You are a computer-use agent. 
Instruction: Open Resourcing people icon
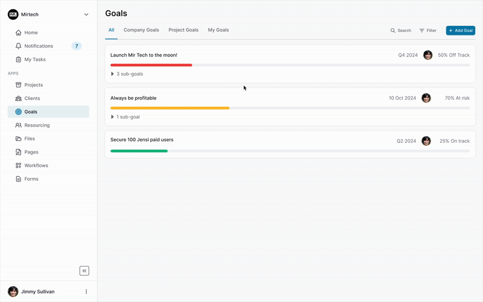(19, 125)
